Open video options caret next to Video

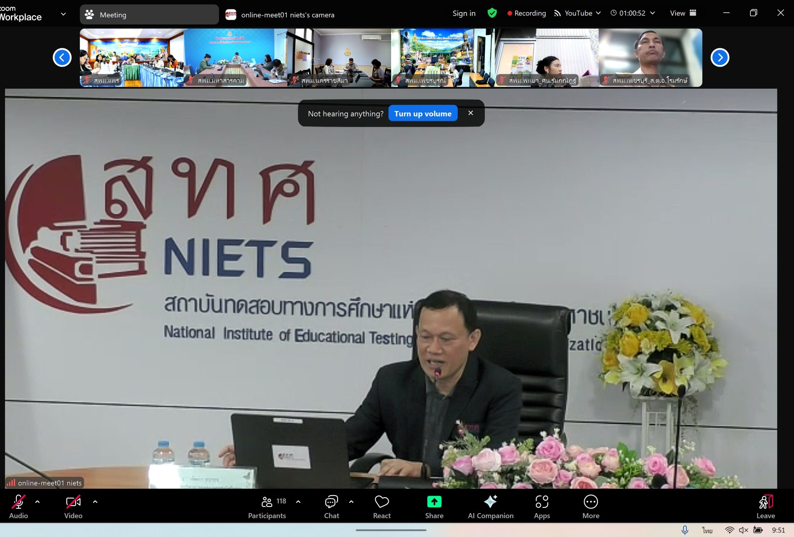[x=95, y=502]
